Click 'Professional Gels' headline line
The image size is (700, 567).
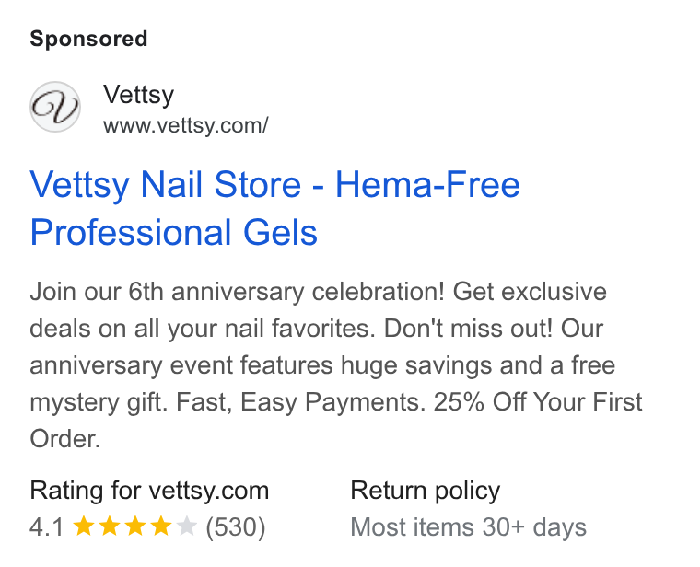click(x=173, y=233)
